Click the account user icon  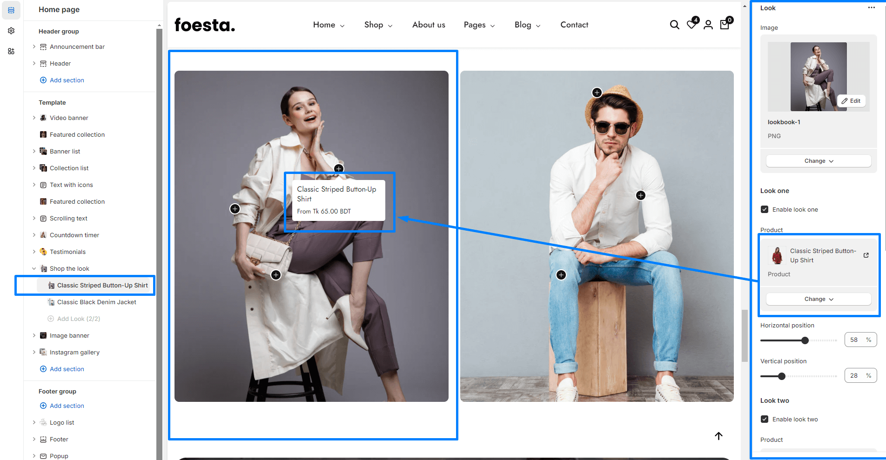click(708, 25)
